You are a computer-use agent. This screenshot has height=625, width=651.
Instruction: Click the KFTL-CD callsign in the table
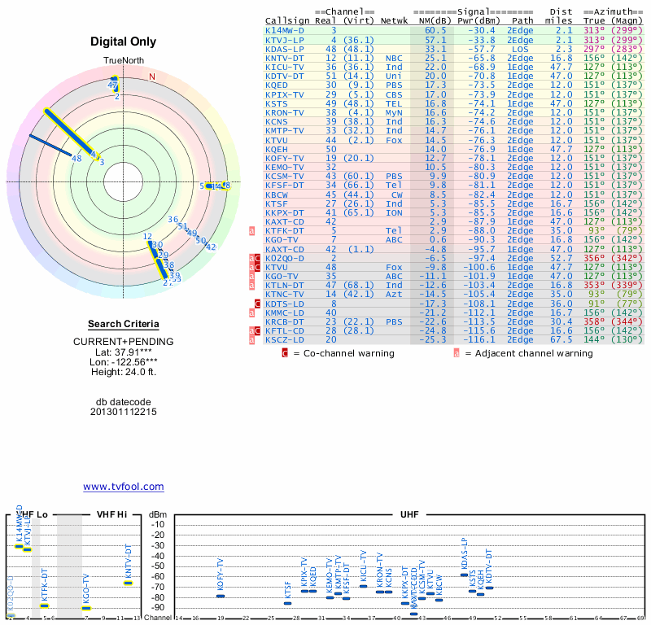click(285, 331)
